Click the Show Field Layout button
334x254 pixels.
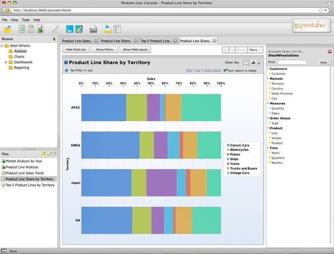135,50
